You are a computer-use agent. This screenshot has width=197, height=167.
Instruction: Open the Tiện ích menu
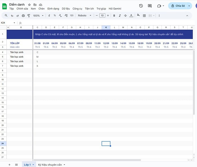(x=89, y=8)
